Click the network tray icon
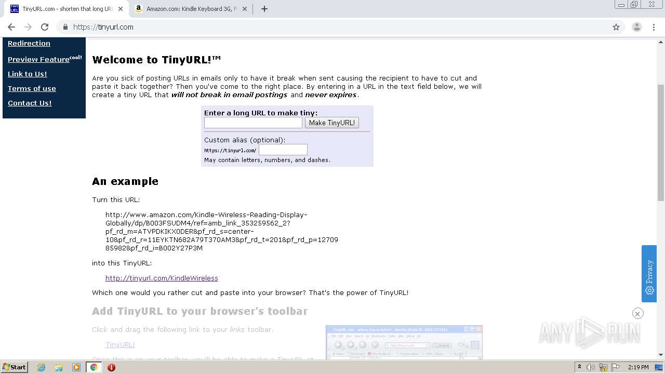The height and width of the screenshot is (374, 665). (x=603, y=367)
